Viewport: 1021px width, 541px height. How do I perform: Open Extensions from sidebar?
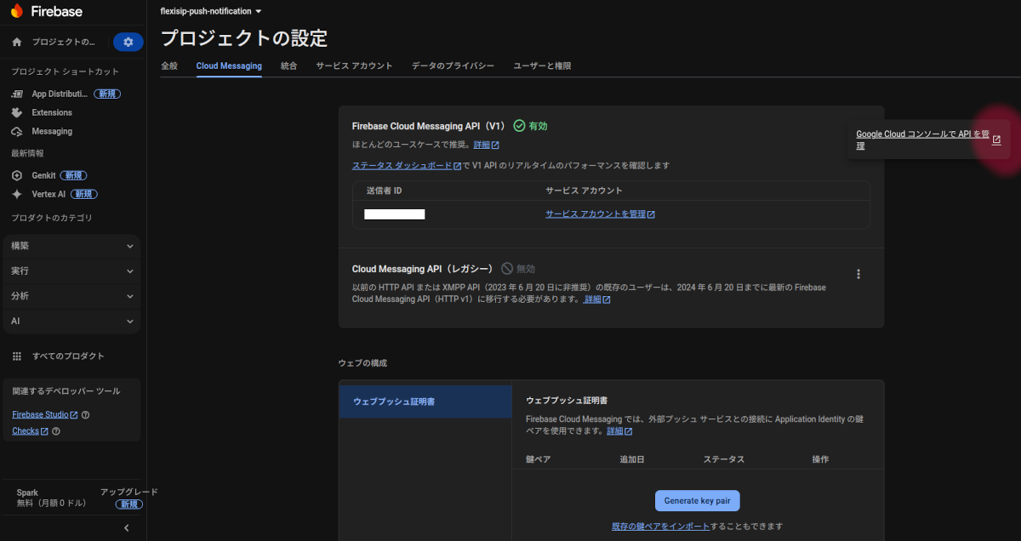click(x=52, y=112)
